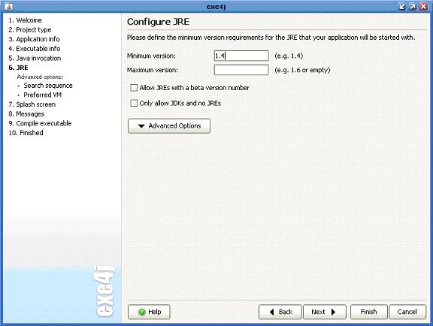Close the exe4j window
The image size is (433, 326).
[x=424, y=7]
